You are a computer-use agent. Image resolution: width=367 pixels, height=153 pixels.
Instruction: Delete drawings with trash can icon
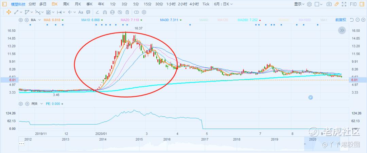(x=127, y=12)
